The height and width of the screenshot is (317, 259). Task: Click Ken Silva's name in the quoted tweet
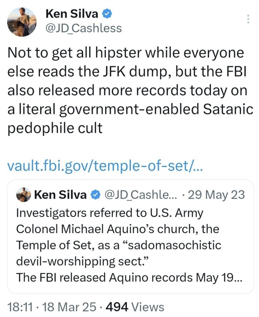click(60, 195)
